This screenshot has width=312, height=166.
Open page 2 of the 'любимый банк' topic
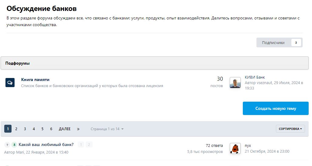pyautogui.click(x=89, y=145)
